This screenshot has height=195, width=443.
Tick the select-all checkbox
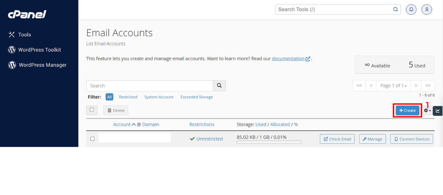click(x=92, y=110)
